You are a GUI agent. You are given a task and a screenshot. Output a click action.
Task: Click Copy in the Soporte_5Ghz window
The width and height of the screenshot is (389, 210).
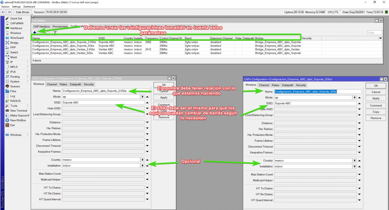pyautogui.click(x=376, y=112)
